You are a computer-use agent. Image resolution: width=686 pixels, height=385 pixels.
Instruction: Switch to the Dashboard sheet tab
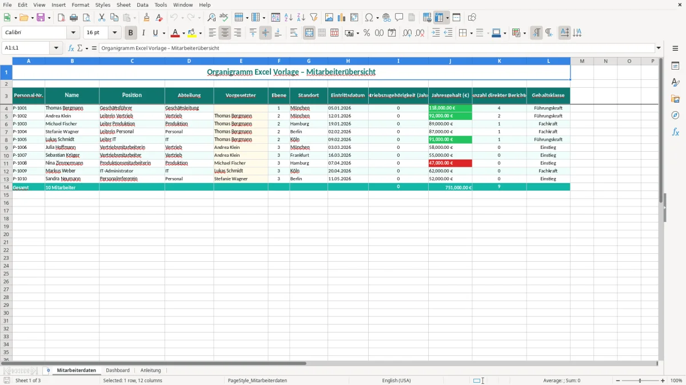pyautogui.click(x=118, y=370)
